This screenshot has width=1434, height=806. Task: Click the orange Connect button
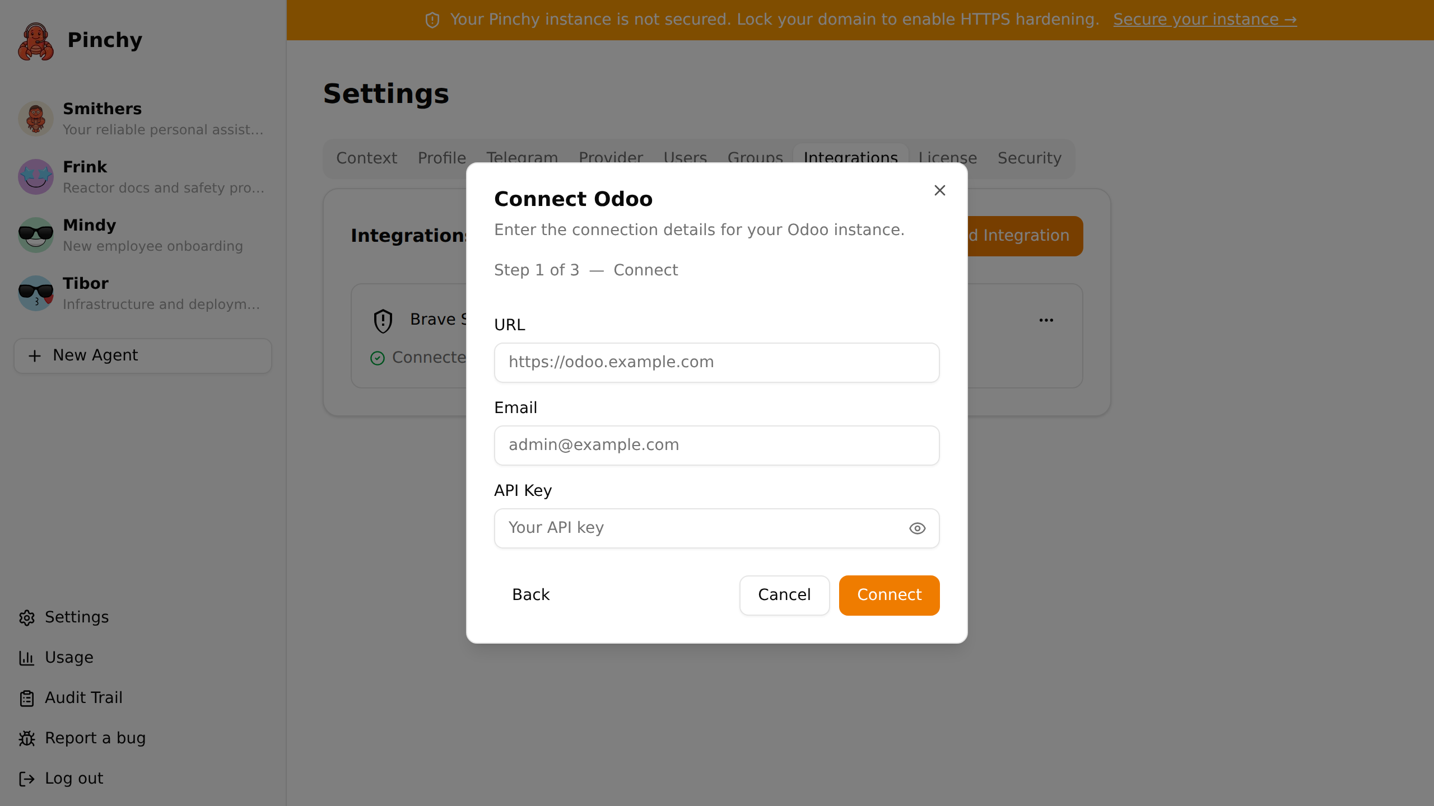coord(889,596)
